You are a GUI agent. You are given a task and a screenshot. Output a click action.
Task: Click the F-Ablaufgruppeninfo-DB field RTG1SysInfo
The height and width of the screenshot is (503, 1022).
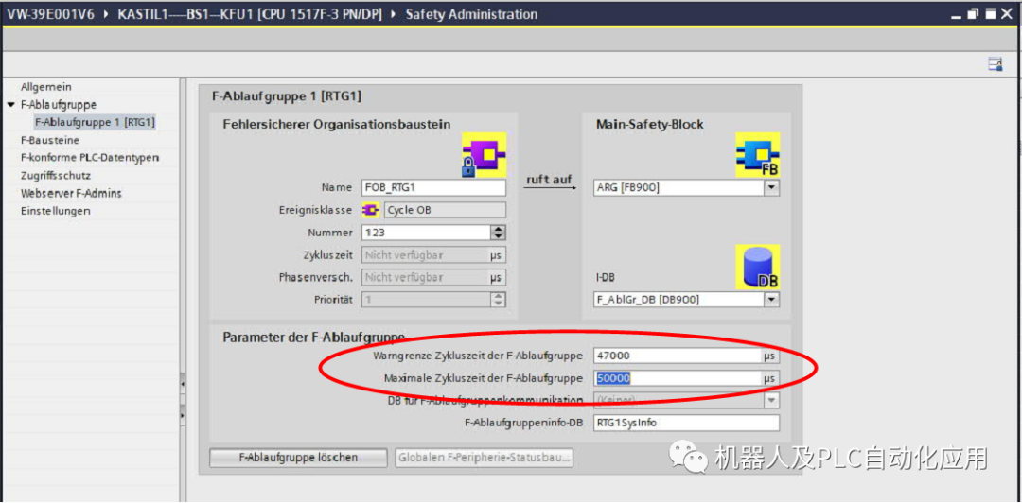(686, 423)
